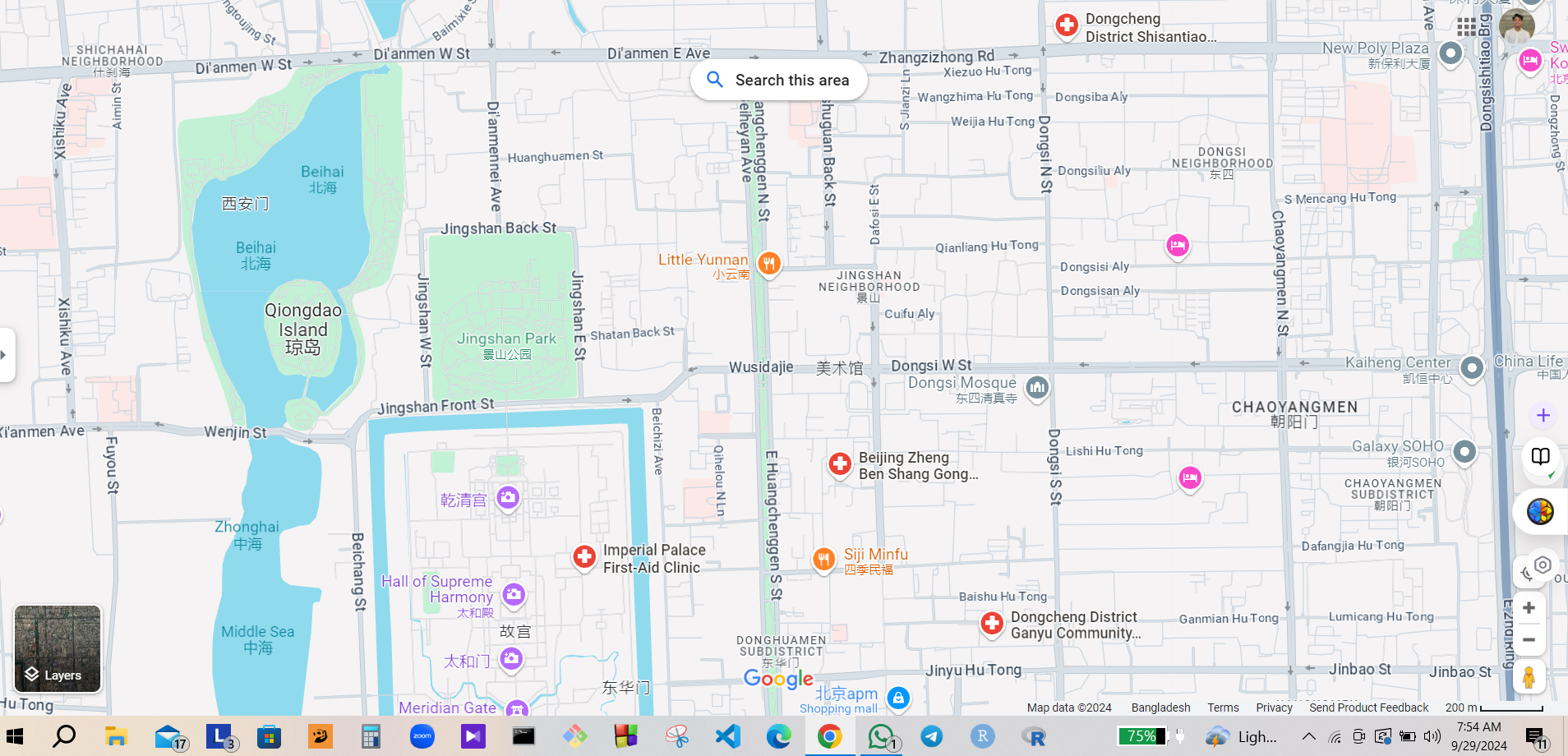1568x756 pixels.
Task: Open the Privacy link
Action: pyautogui.click(x=1274, y=708)
